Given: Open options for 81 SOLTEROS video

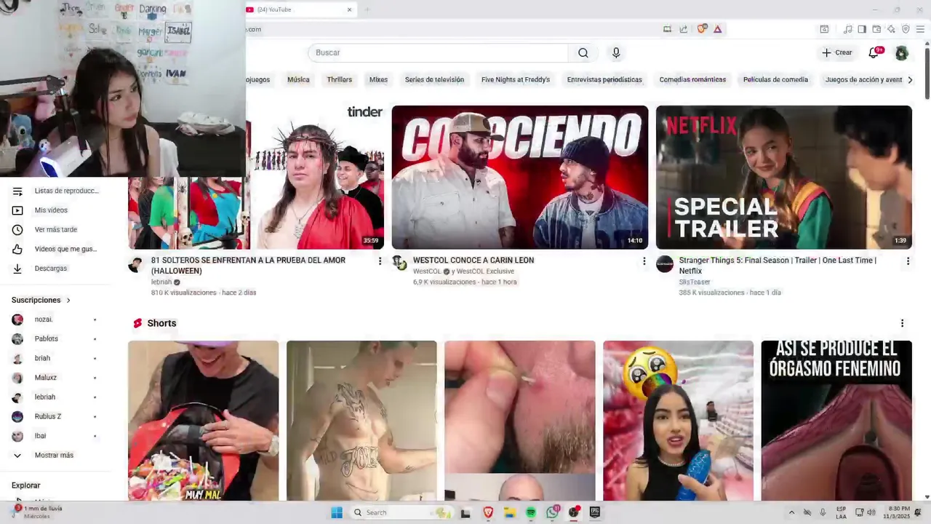Looking at the screenshot, I should coord(380,261).
